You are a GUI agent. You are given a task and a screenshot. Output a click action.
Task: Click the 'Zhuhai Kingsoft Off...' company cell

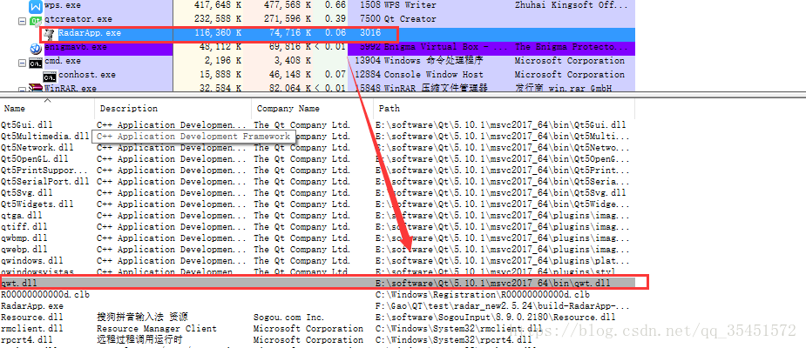[571, 5]
